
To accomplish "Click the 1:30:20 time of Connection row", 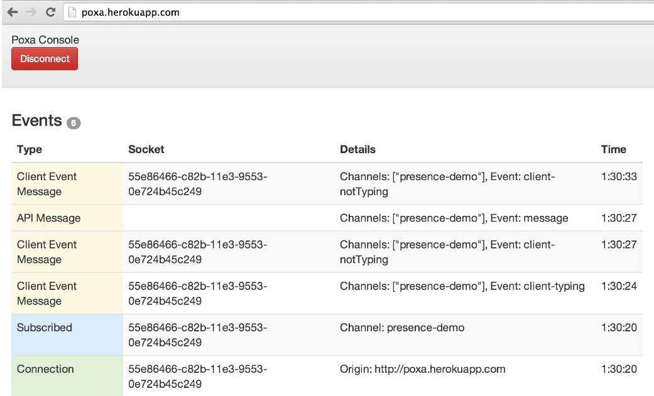I will coord(619,369).
